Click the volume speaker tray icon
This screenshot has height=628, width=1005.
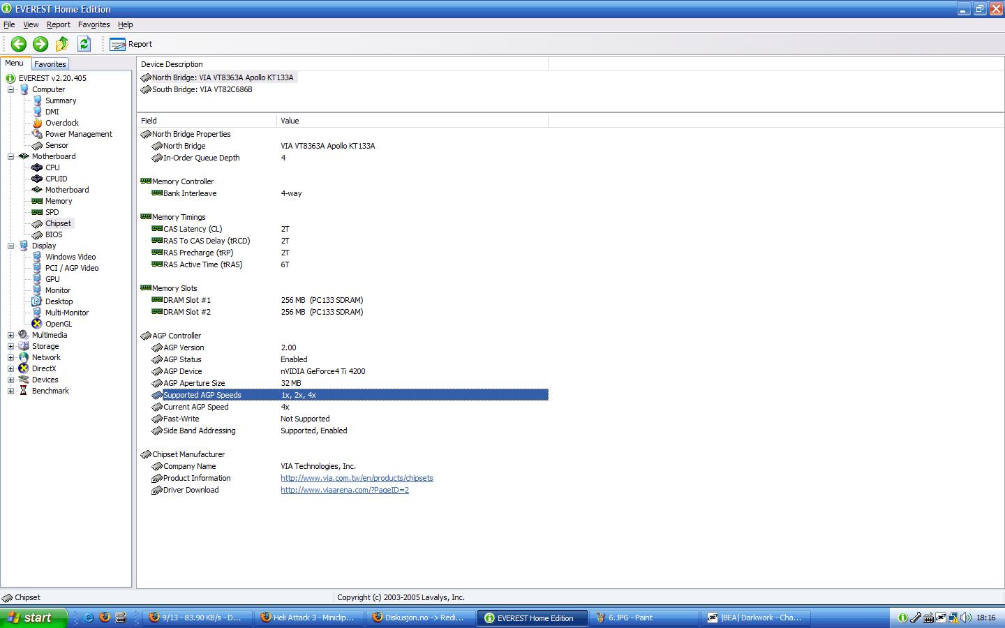click(x=966, y=618)
